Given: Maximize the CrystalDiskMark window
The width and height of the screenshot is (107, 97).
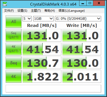Looking at the screenshot, I should pos(90,3).
